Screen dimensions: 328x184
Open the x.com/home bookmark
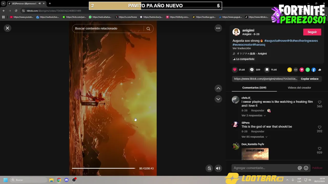(x=126, y=17)
